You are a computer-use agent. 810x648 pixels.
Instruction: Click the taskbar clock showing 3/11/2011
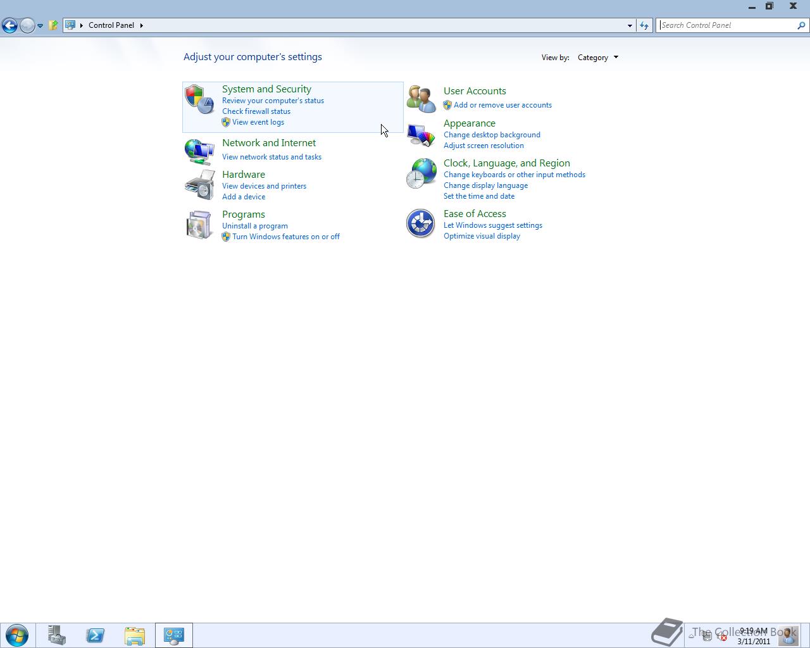[x=754, y=636]
